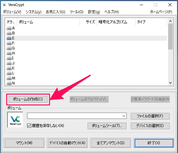Toggle 履歴を保存しない checkbox
This screenshot has width=178, height=153.
29,126
